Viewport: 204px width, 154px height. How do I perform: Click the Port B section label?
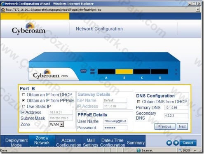point(27,88)
